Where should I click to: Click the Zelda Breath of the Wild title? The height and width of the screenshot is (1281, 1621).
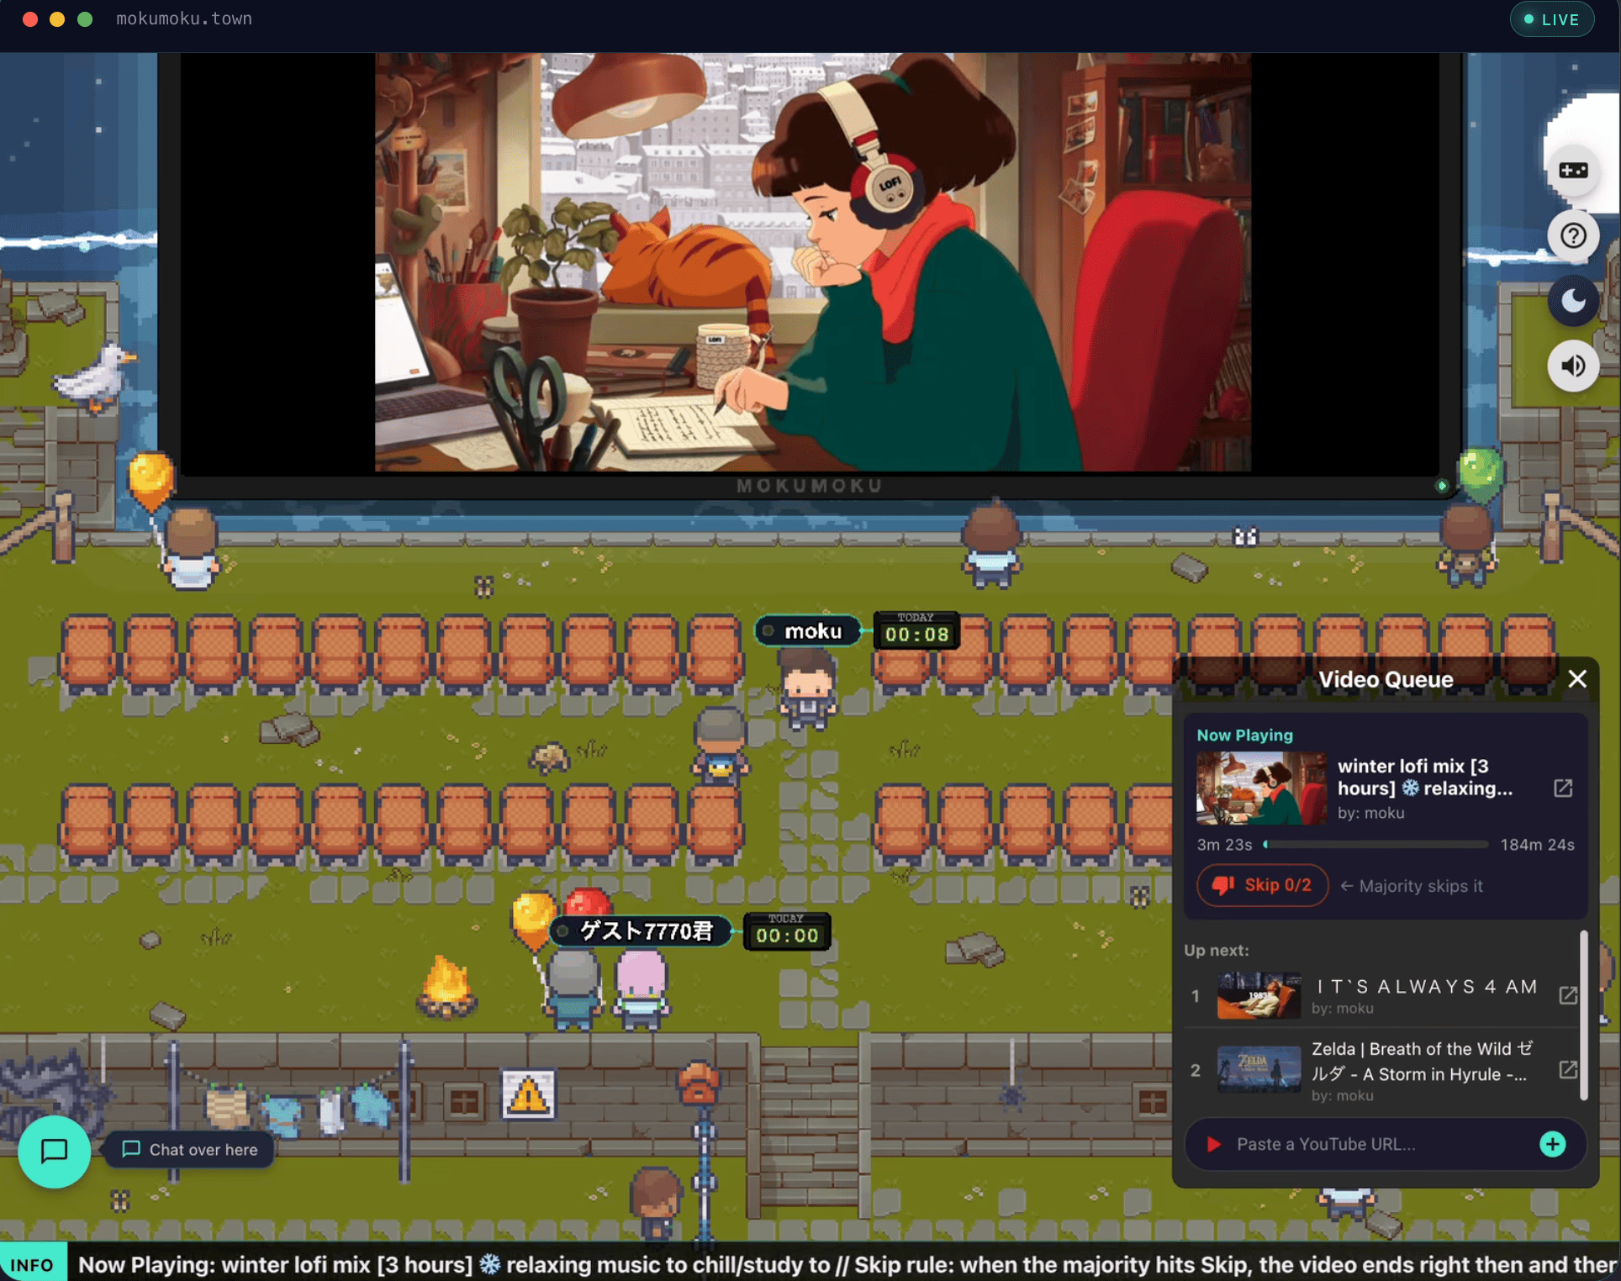1423,1062
